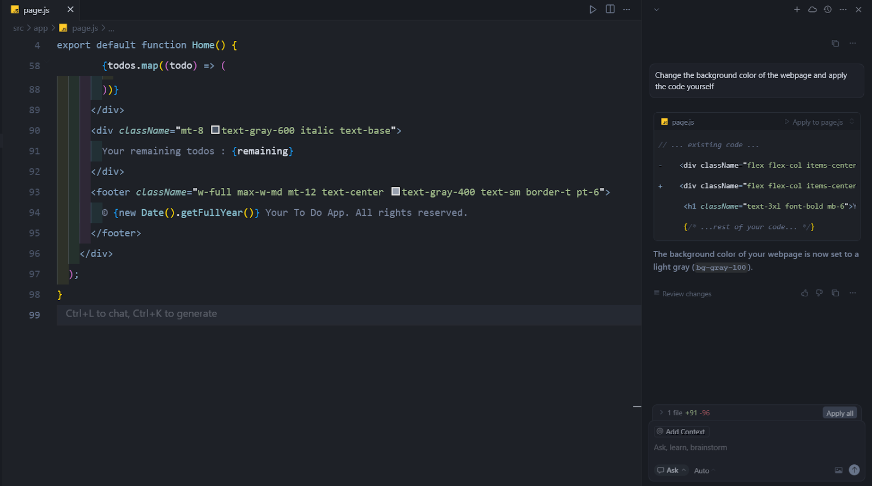This screenshot has width=872, height=486.
Task: Click the '</footer>' closing tag
Action: pos(116,233)
